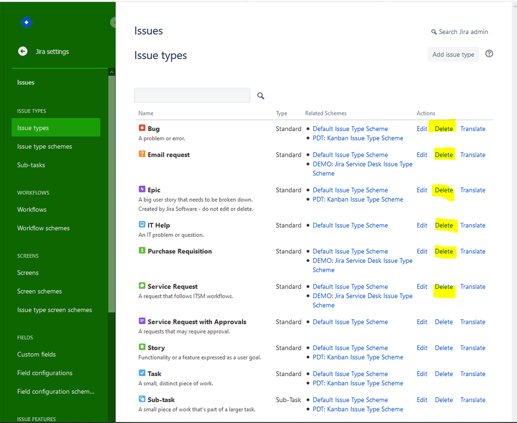This screenshot has width=517, height=423.
Task: Click the IT Help monitor icon
Action: point(142,224)
